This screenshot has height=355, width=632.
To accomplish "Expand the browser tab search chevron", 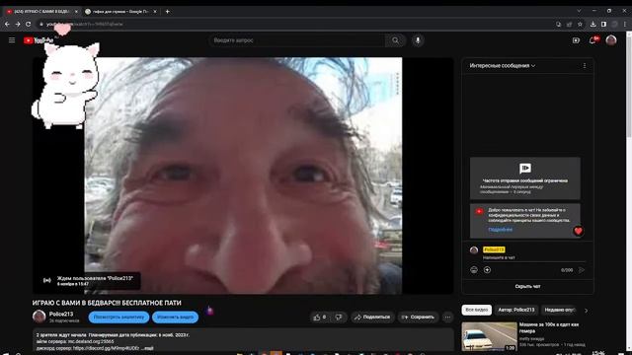I will (x=580, y=11).
